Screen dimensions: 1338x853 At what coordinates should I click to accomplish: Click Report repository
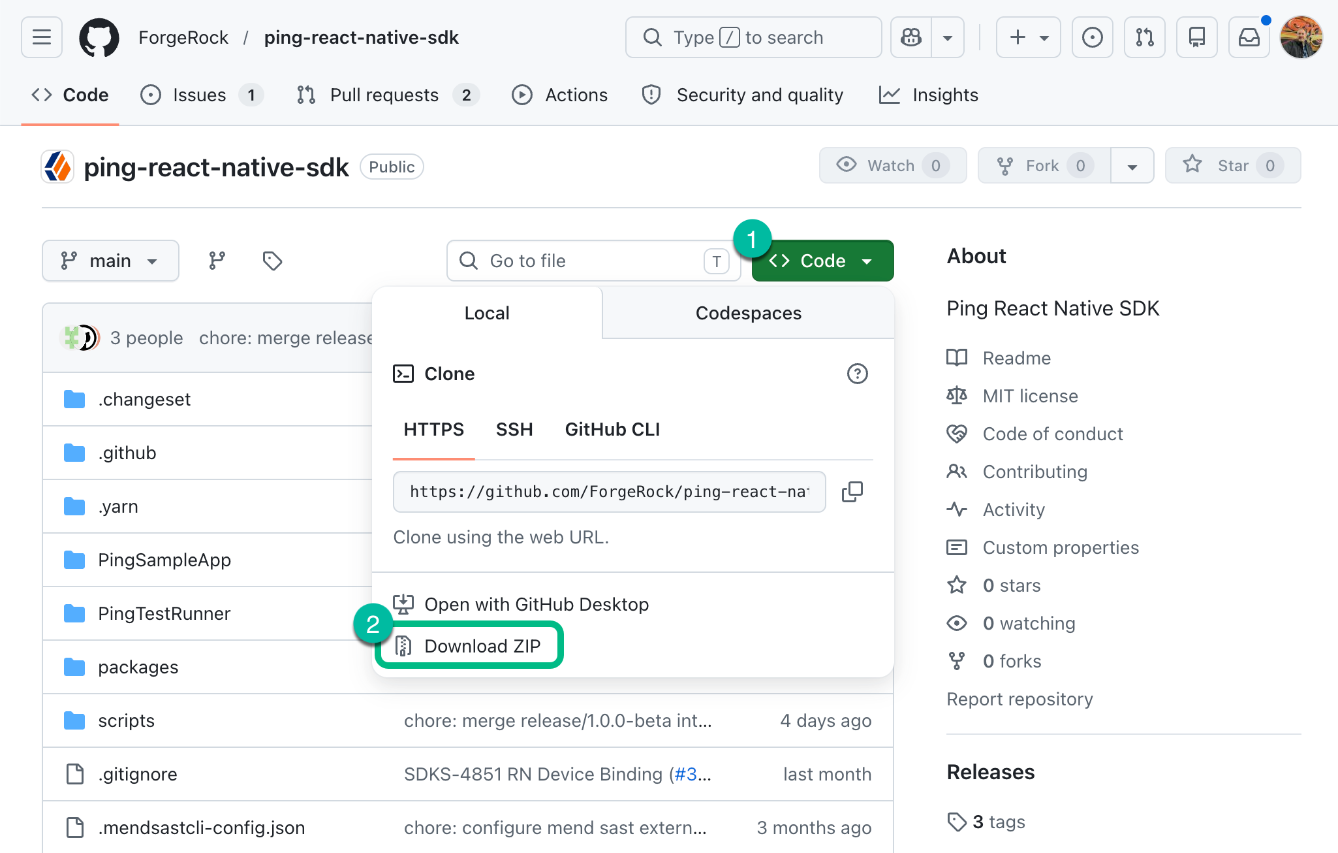(1019, 699)
